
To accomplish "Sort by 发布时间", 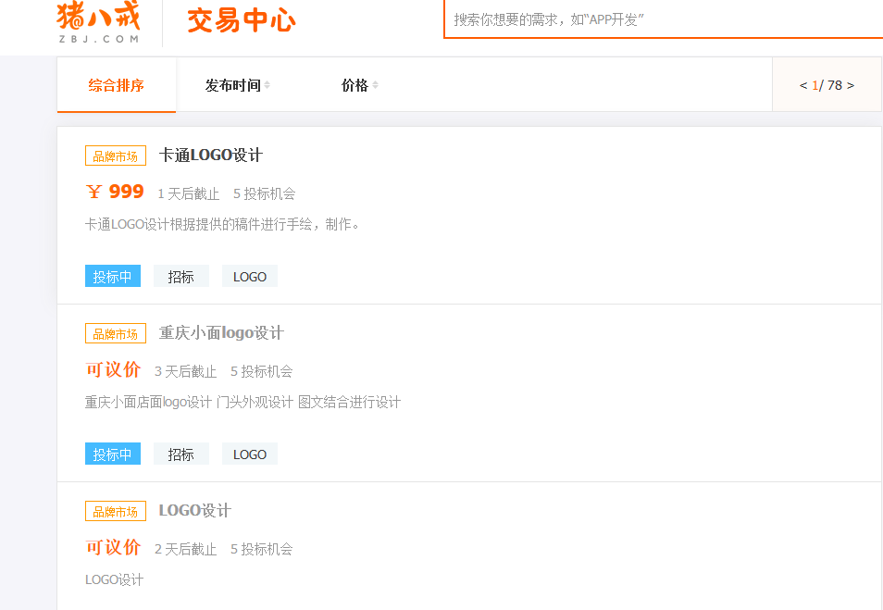I will pyautogui.click(x=237, y=85).
